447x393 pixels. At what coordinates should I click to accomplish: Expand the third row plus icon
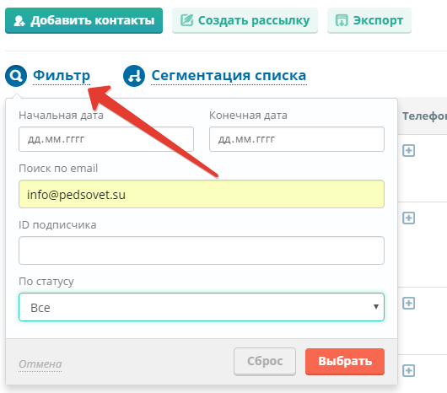point(408,303)
